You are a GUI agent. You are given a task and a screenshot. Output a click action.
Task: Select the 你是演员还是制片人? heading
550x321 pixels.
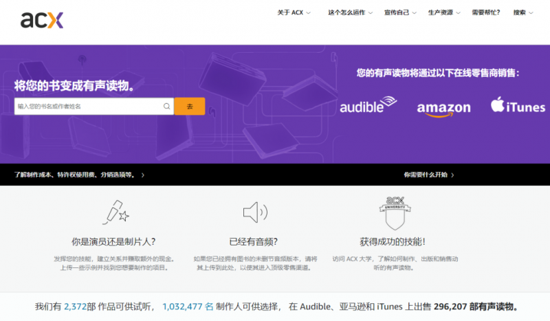113,241
